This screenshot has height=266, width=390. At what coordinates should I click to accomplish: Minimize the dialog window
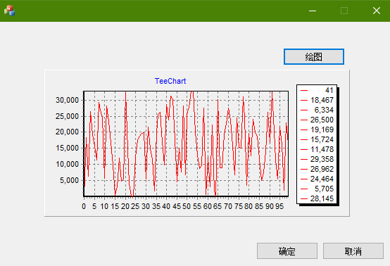(x=313, y=11)
